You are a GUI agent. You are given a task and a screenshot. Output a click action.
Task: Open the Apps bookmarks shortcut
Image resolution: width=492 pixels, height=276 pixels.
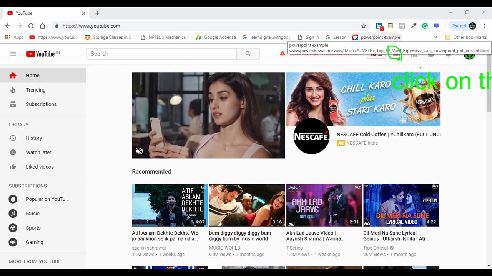(14, 37)
